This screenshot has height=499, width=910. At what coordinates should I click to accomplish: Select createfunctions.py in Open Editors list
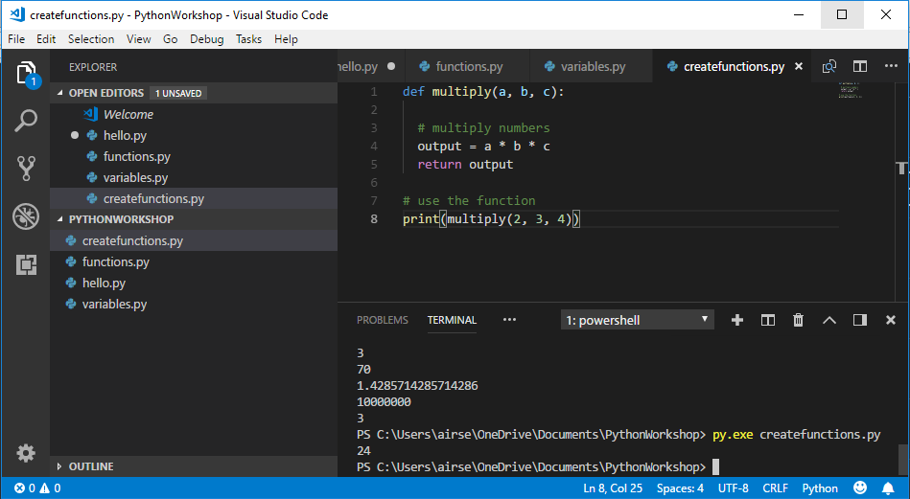(x=194, y=198)
